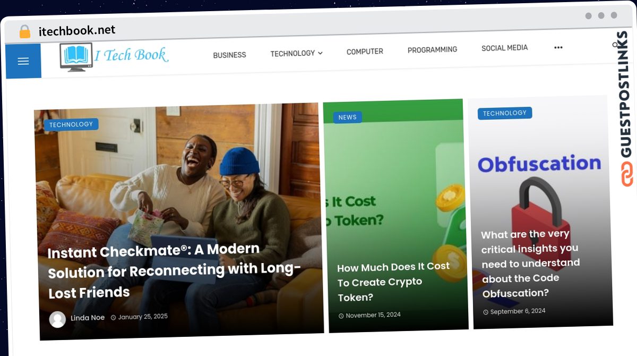Open the Social Media menu item
The width and height of the screenshot is (637, 356).
504,48
